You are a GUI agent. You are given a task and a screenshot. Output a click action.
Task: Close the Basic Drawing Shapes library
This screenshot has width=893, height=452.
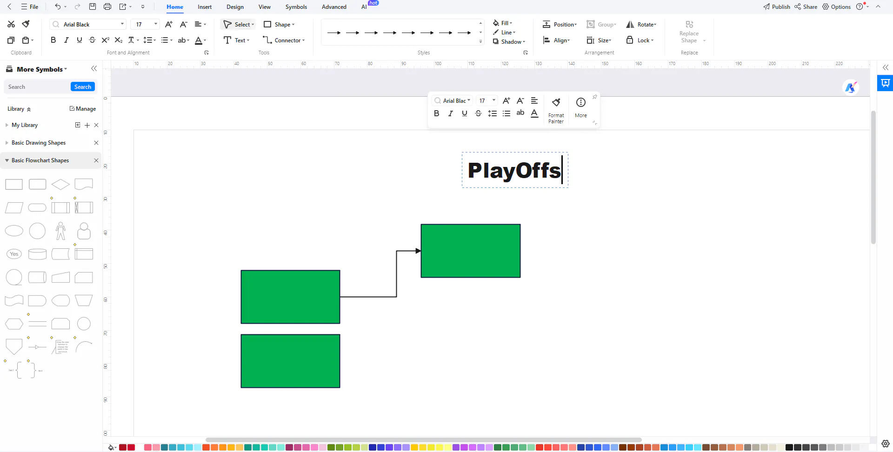pos(96,143)
